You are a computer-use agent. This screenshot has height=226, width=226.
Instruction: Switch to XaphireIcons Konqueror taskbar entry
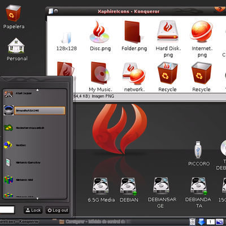pos(19,221)
